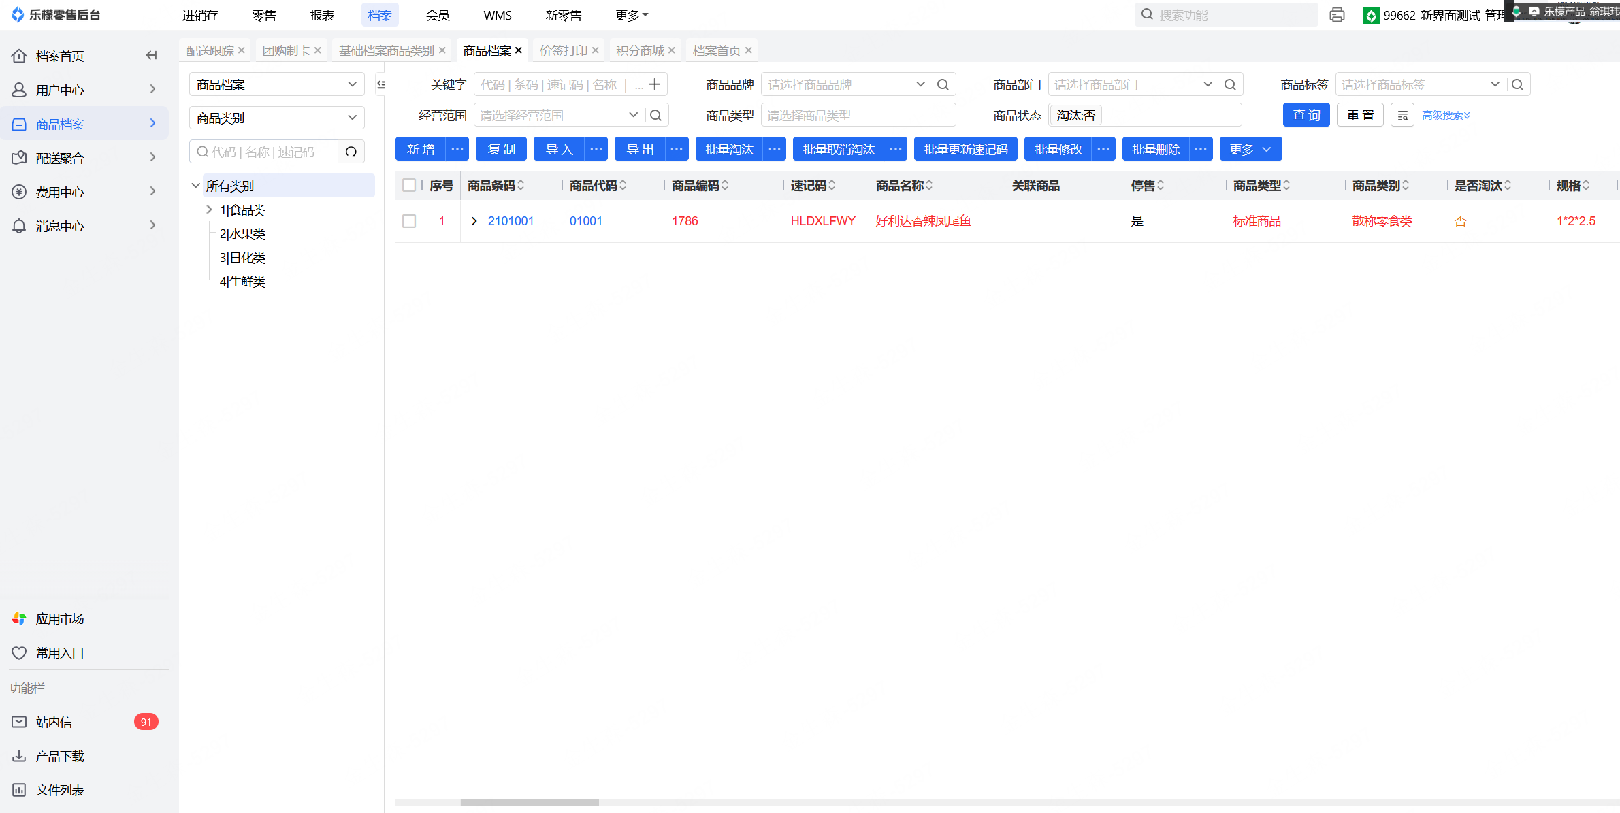Open the 报表 top menu
Viewport: 1620px width, 813px height.
click(x=322, y=15)
